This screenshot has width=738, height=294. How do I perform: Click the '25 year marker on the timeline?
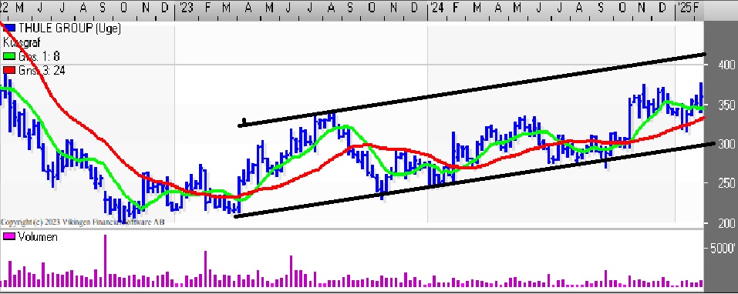(684, 8)
